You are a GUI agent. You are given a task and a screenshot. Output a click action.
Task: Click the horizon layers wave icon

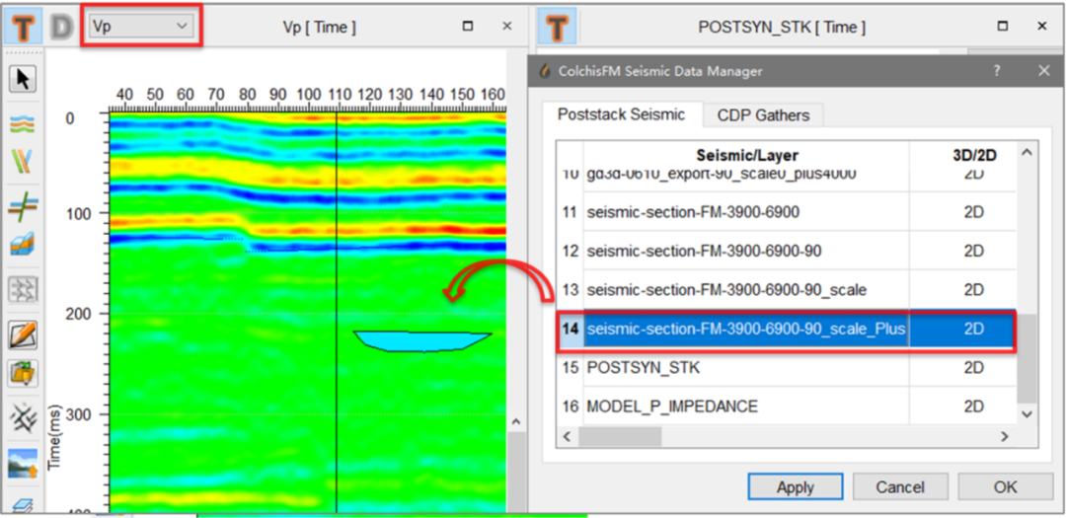tap(22, 124)
